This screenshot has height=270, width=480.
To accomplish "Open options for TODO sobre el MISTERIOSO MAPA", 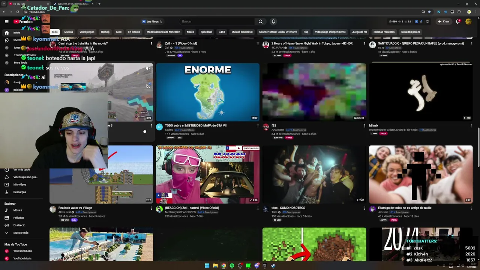I will click(258, 126).
